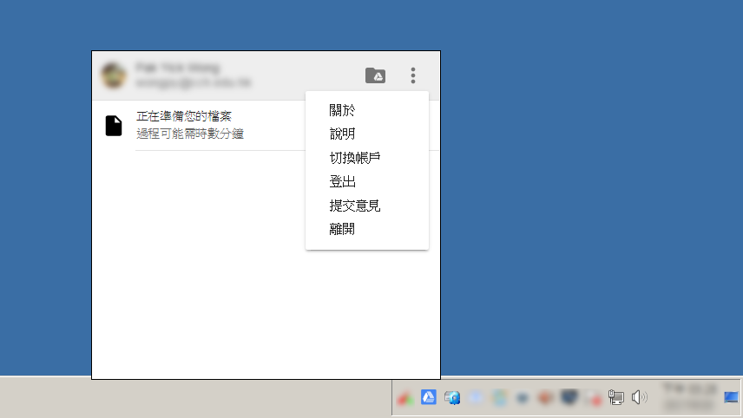Open the Google Drive folder icon
This screenshot has width=743, height=418.
click(x=375, y=75)
